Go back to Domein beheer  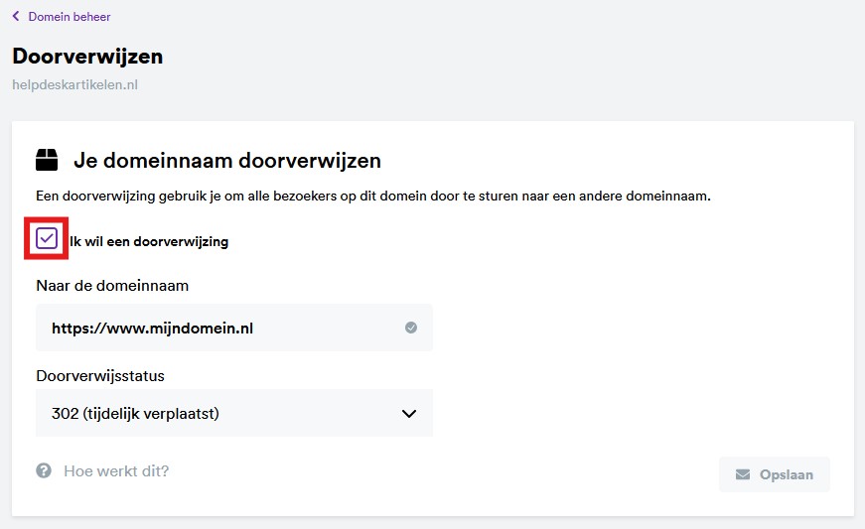coord(69,17)
